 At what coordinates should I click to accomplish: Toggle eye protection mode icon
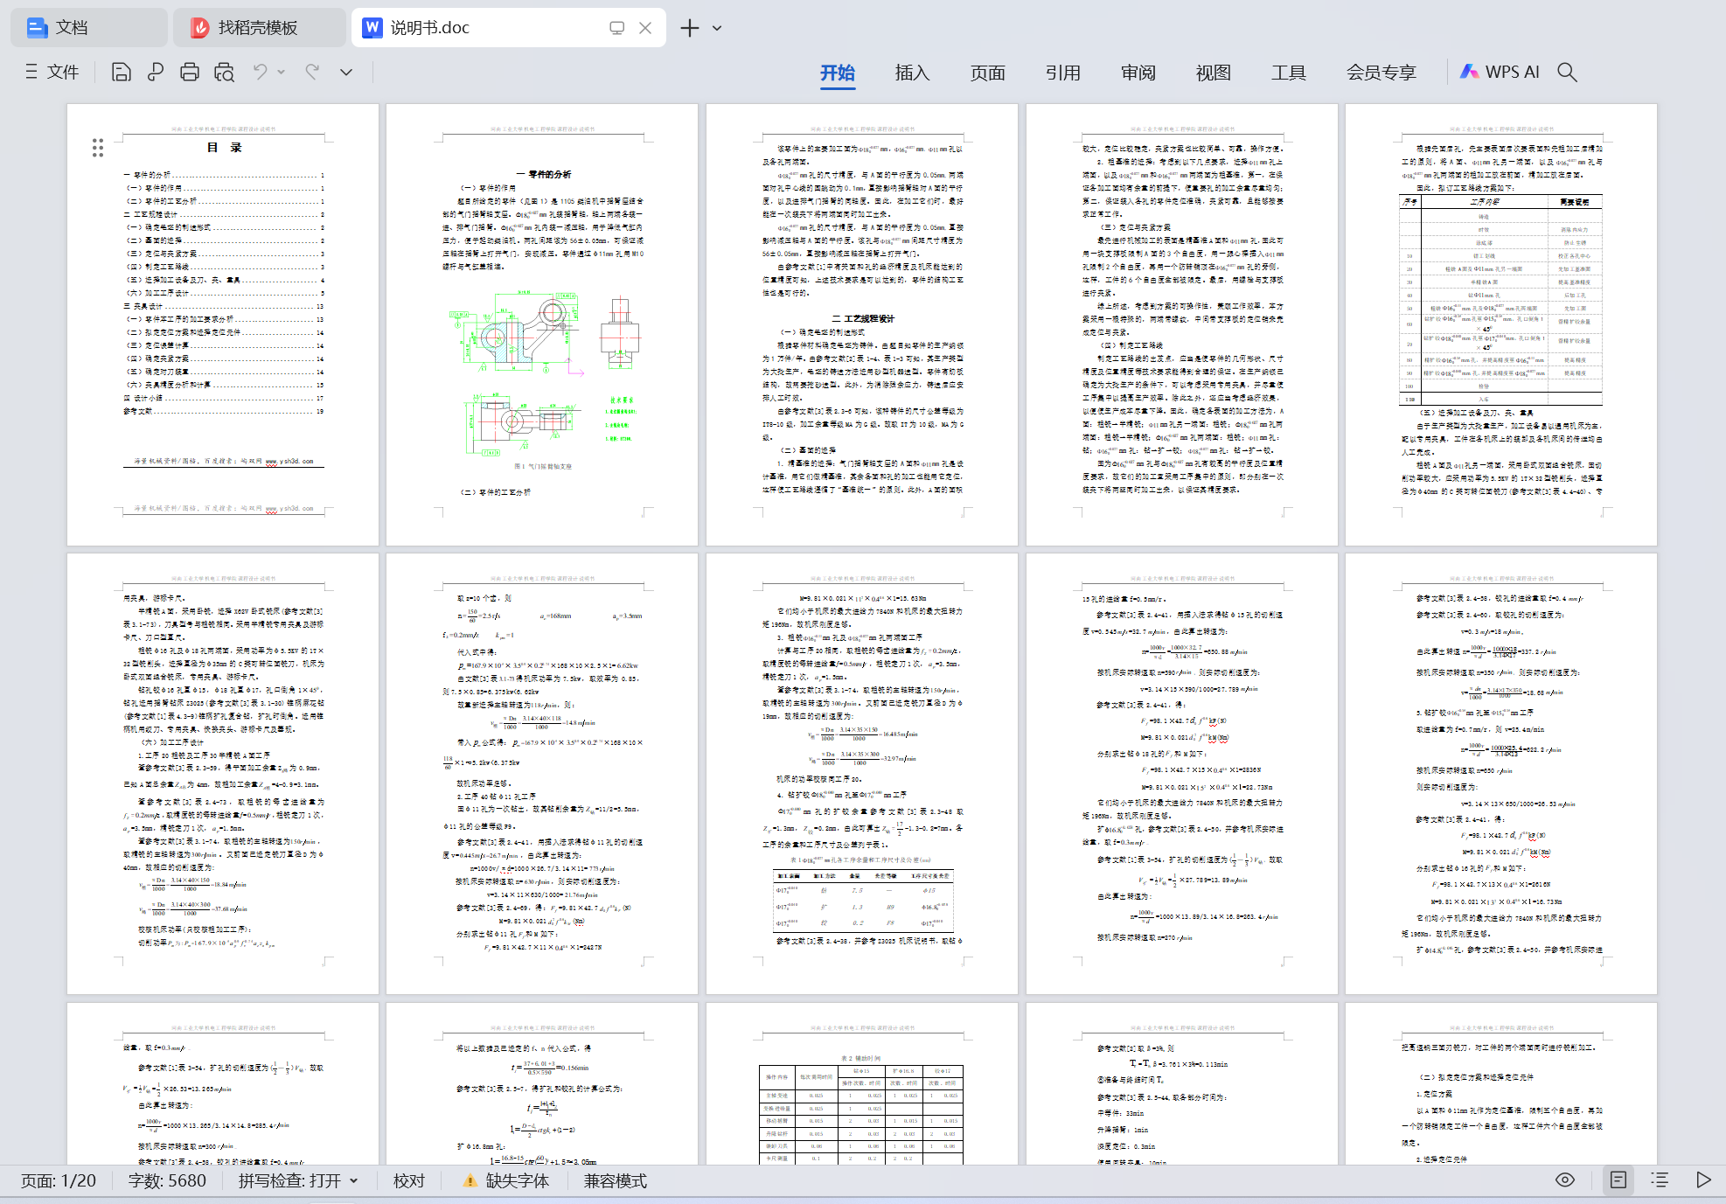[1565, 1180]
